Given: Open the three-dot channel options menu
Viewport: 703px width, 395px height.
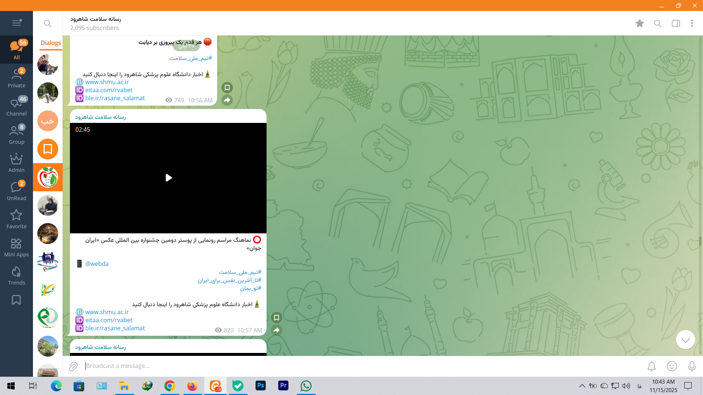Looking at the screenshot, I should (692, 23).
